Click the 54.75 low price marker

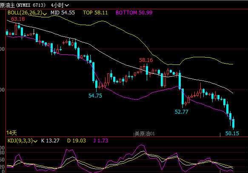click(95, 95)
